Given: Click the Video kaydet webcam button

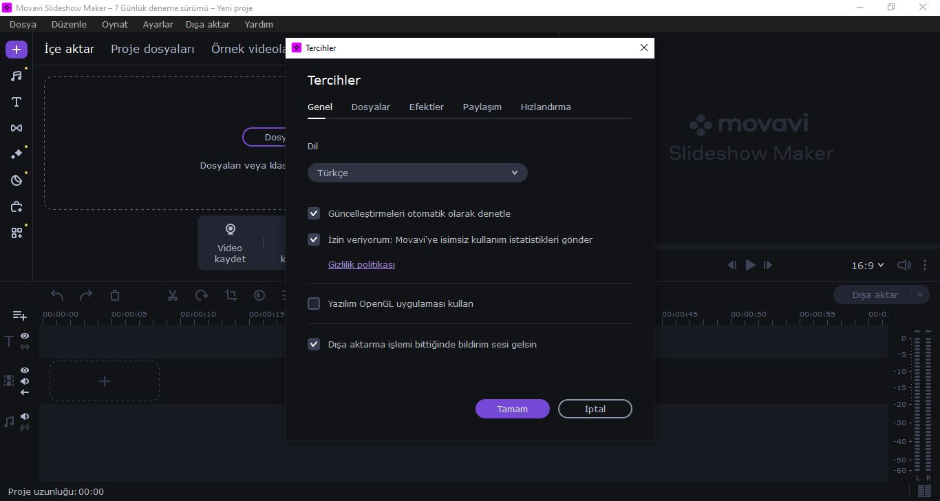Looking at the screenshot, I should (230, 243).
